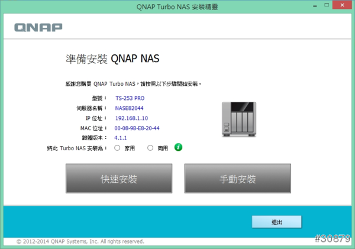Image resolution: width=355 pixels, height=249 pixels.
Task: Click the MAC 位址 label
Action: point(93,128)
